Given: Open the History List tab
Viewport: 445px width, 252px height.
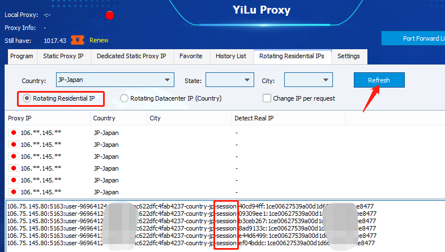Looking at the screenshot, I should point(231,56).
